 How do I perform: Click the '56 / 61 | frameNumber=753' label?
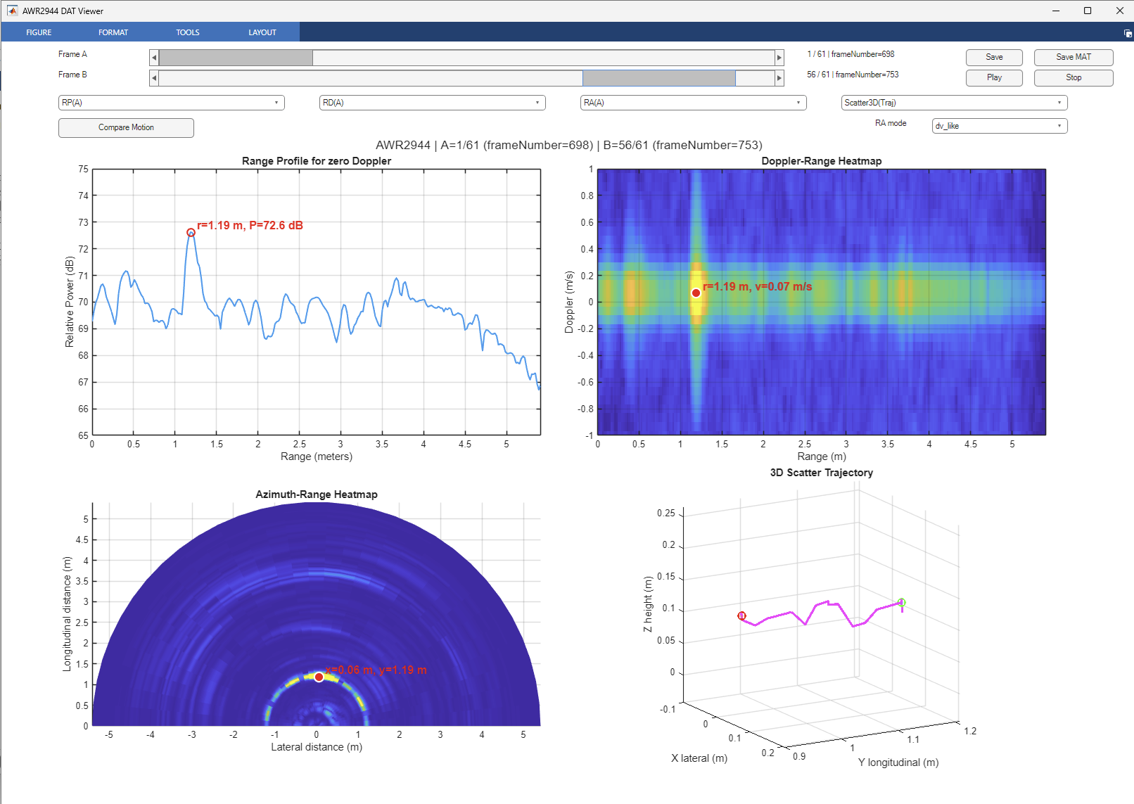(x=853, y=75)
